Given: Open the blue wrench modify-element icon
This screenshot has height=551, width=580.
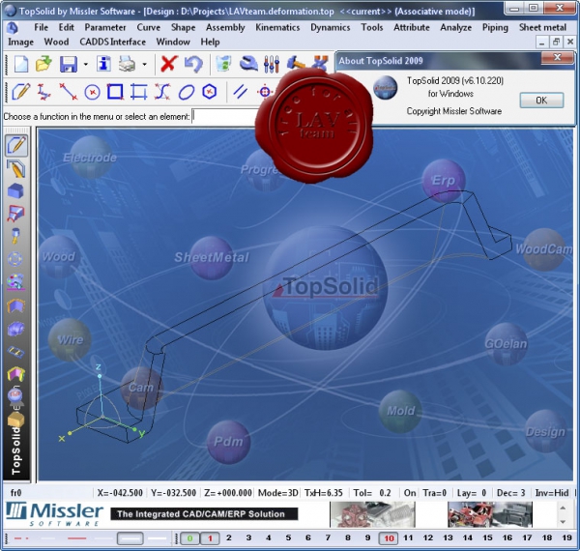Looking at the screenshot, I should (248, 64).
